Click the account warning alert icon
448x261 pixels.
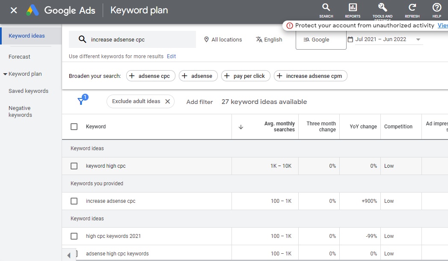tap(290, 26)
